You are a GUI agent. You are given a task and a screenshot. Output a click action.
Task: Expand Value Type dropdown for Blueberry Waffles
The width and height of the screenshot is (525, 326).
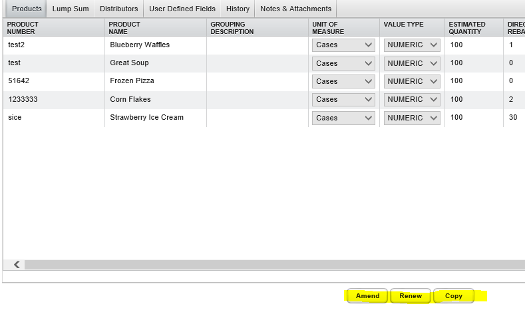412,45
